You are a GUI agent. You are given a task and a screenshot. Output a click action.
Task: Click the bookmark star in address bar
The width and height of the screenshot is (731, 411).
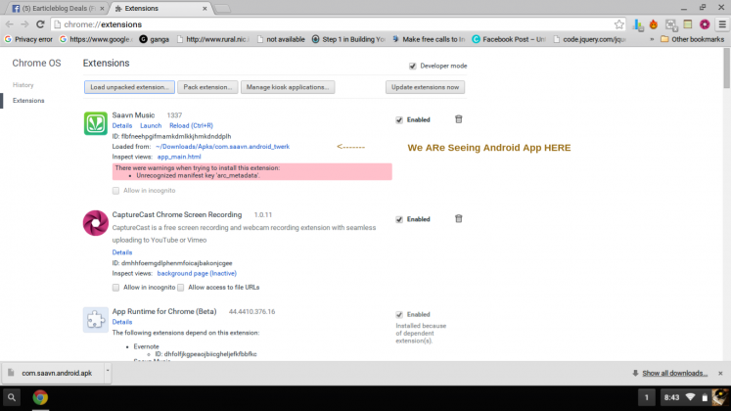point(619,23)
